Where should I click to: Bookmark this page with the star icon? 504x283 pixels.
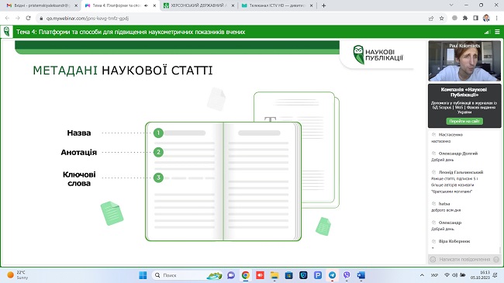click(x=442, y=19)
